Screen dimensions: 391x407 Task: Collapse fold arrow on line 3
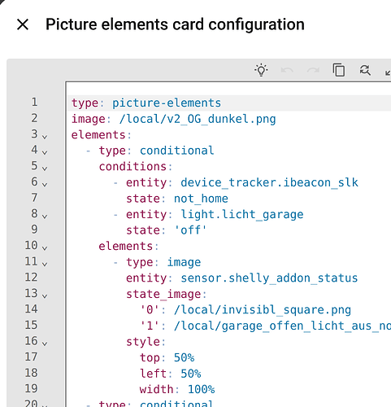click(x=45, y=137)
